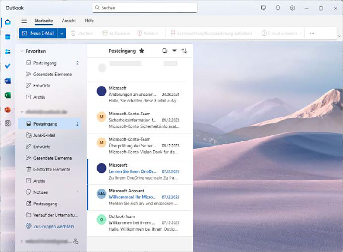Open the sort arrows icon
Image resolution: width=343 pixels, height=252 pixels.
point(184,51)
